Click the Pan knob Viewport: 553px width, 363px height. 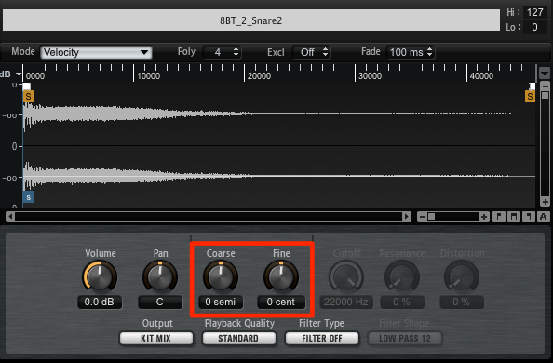(160, 277)
